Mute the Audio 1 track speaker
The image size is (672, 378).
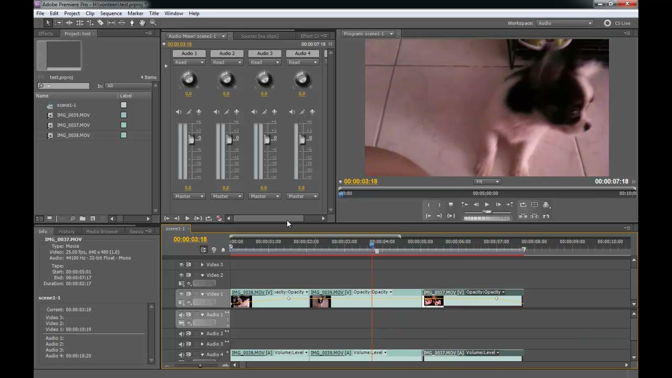point(182,315)
